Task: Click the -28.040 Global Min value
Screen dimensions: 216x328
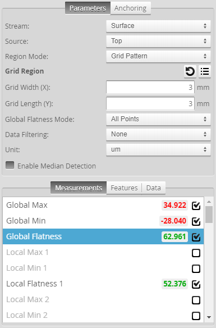Action: (x=173, y=221)
